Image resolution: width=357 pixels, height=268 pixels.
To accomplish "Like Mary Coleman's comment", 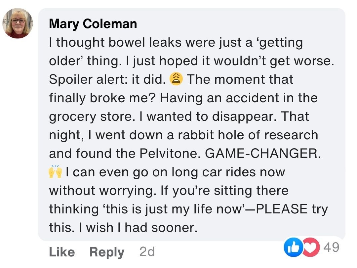I will (x=62, y=252).
